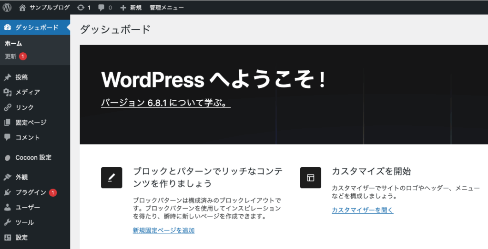Image resolution: width=488 pixels, height=249 pixels.
Task: Click the chain link icon for リンク
Action: pyautogui.click(x=8, y=107)
